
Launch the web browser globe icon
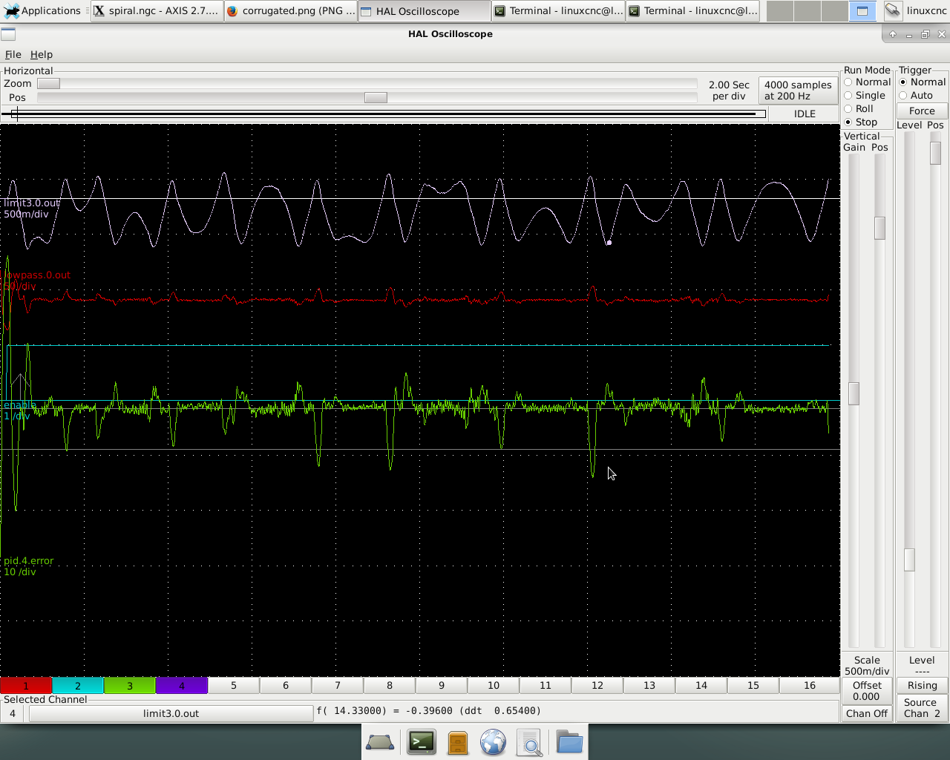click(493, 742)
